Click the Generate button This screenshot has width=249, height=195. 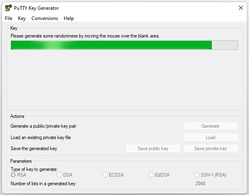(x=211, y=126)
